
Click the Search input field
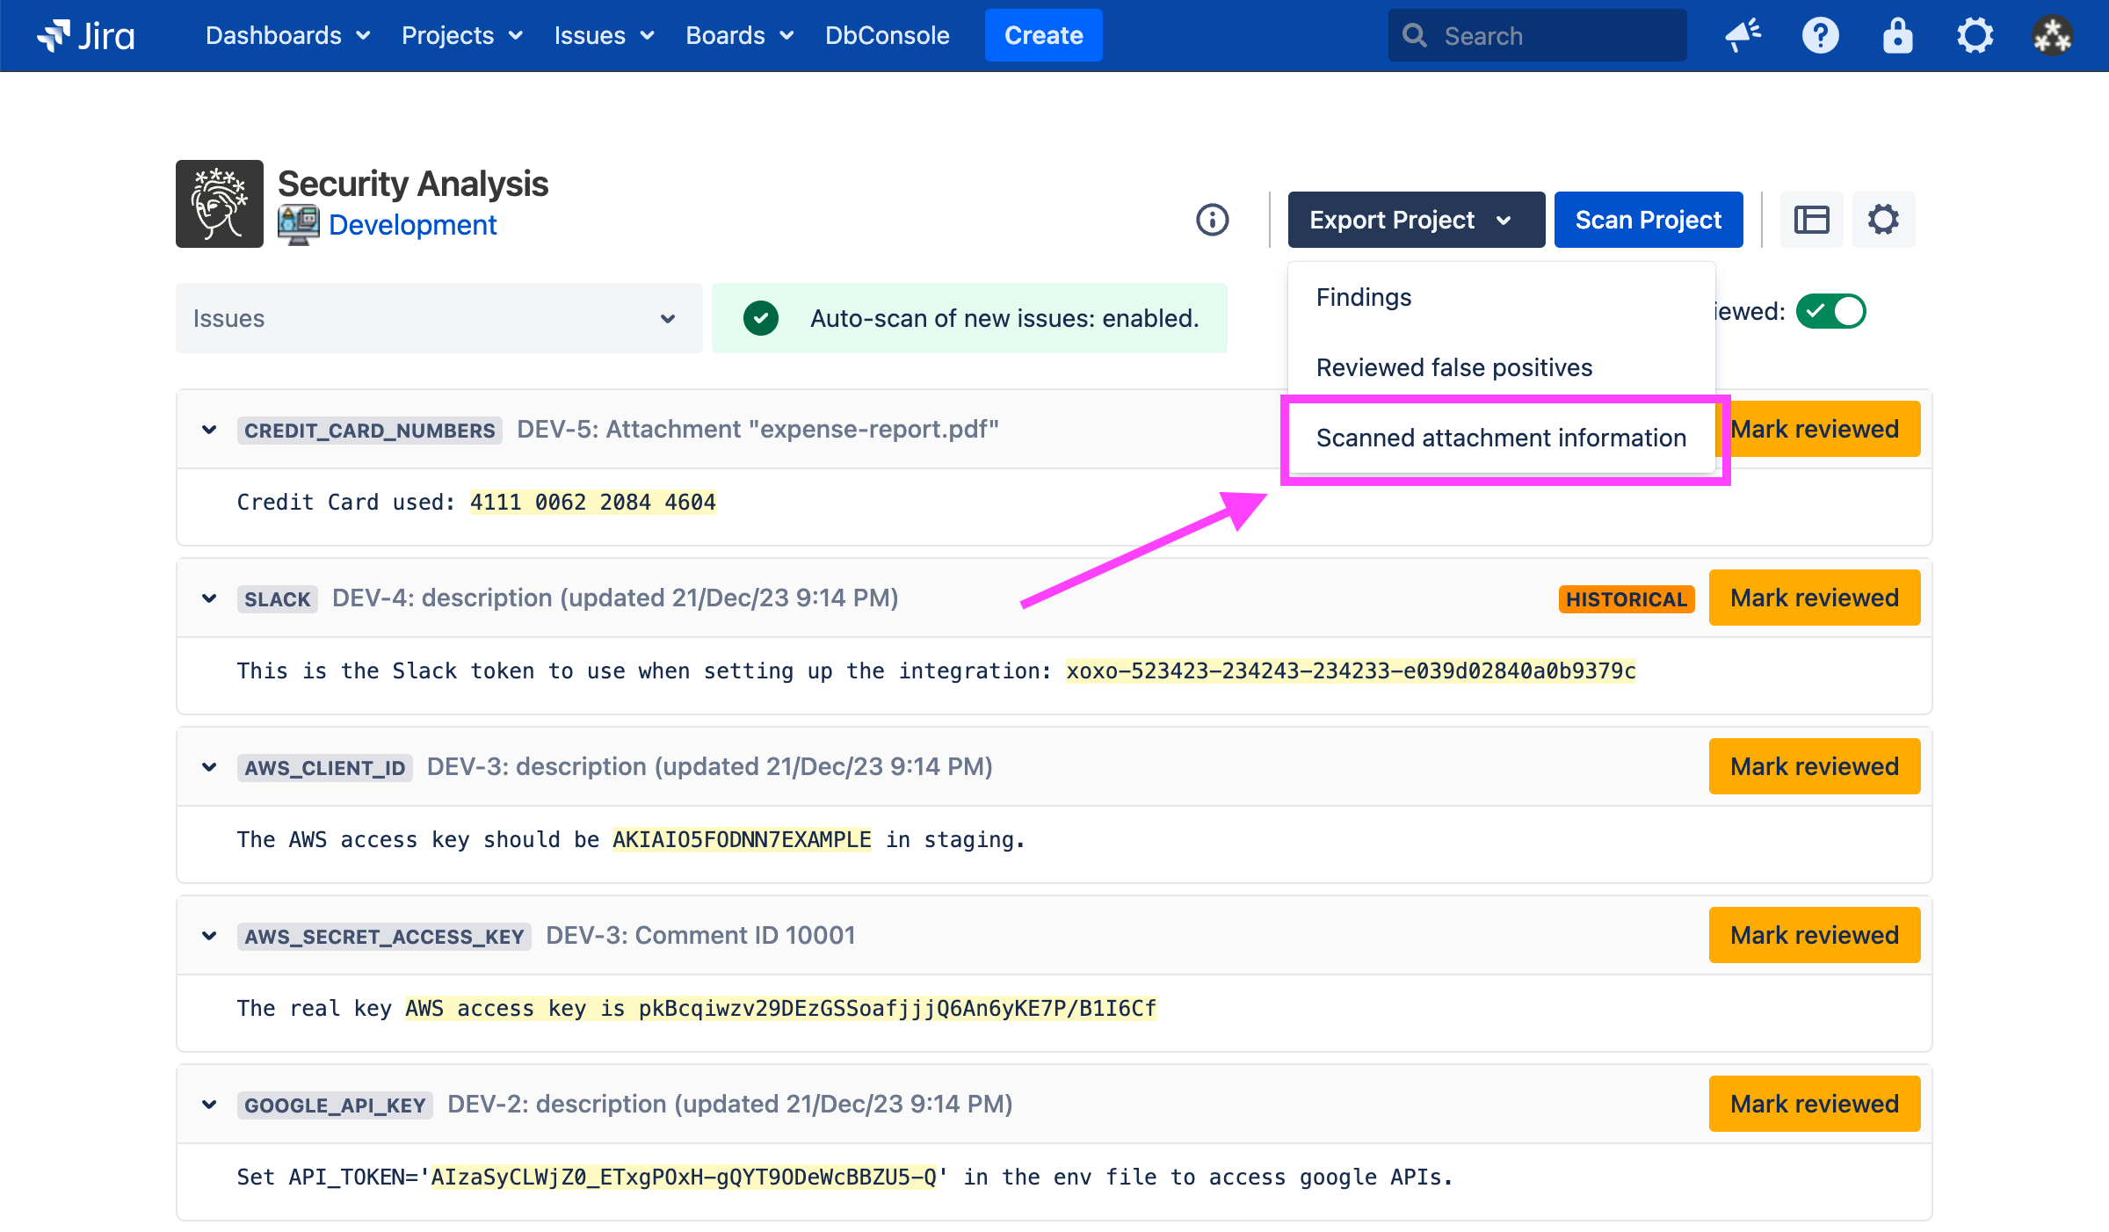(x=1538, y=36)
